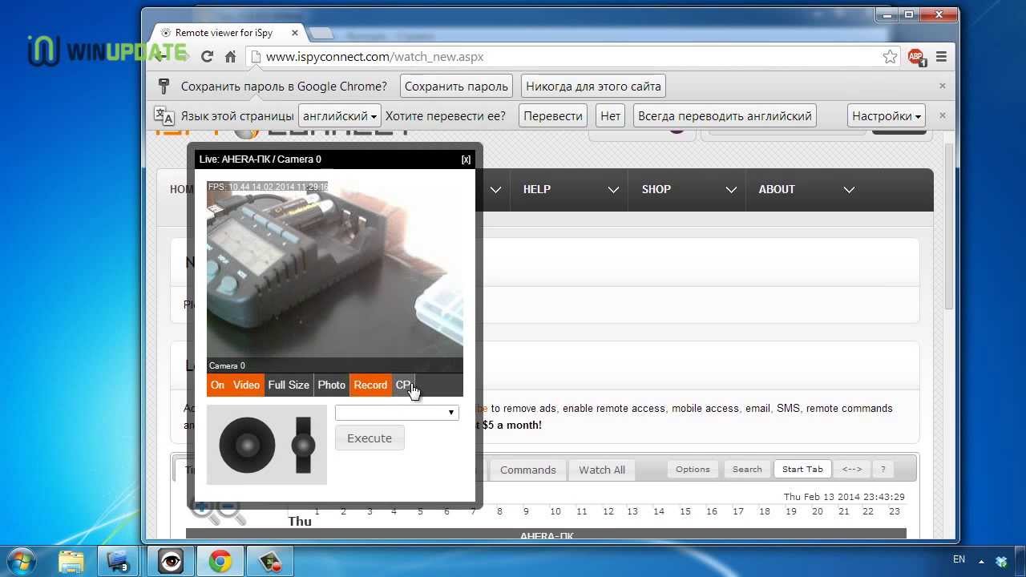Take a Photo from Camera 0
1026x577 pixels.
tap(331, 385)
